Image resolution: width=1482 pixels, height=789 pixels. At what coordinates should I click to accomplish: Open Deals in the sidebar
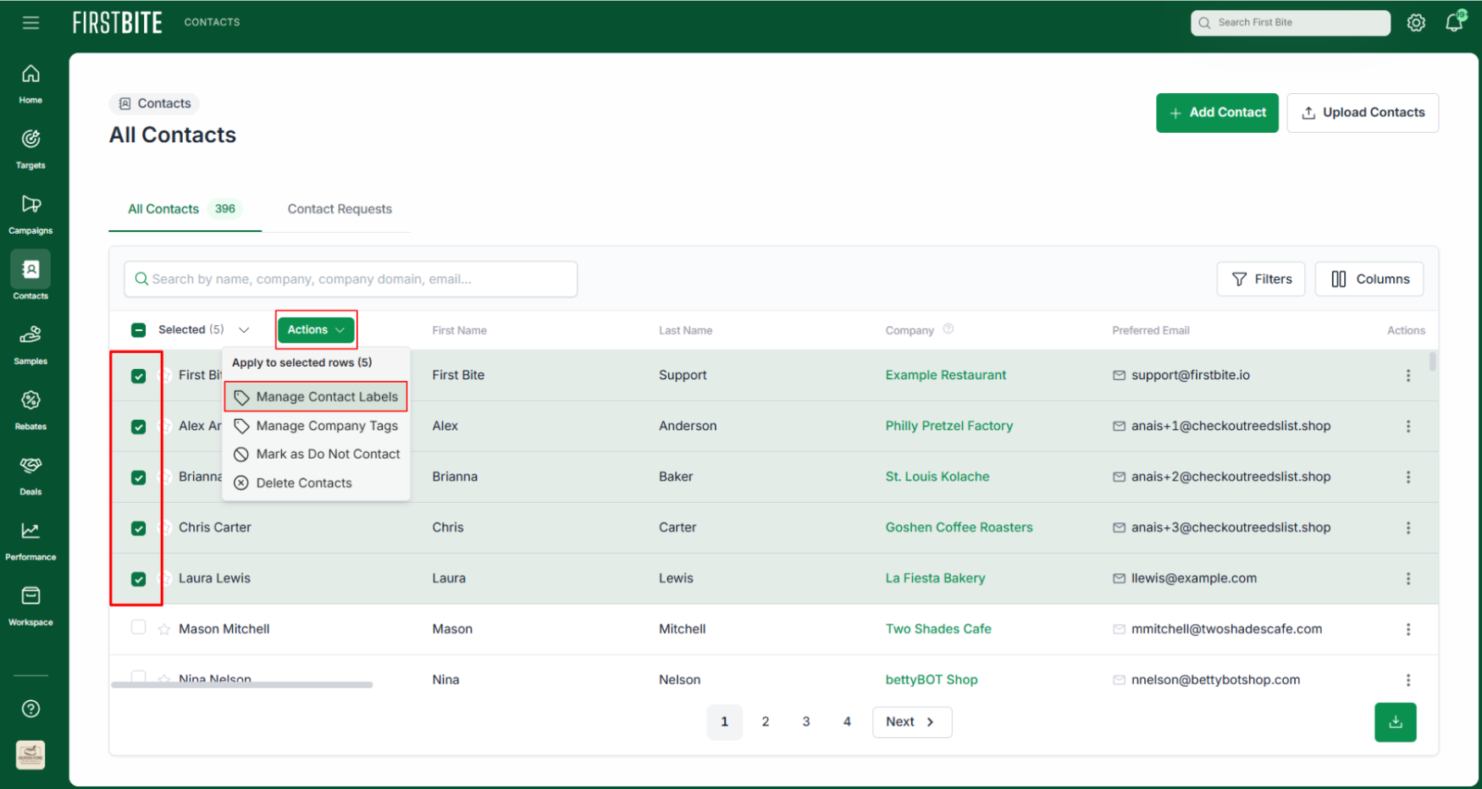pyautogui.click(x=30, y=475)
